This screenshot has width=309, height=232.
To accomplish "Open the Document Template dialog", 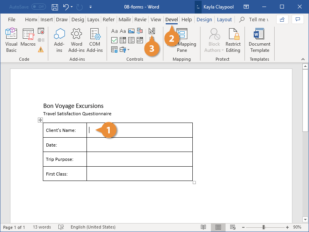I will (x=259, y=40).
